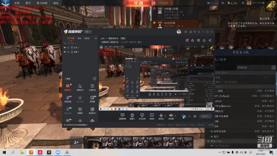Add 直播屏幕 screen capture source
Viewport: 277px width, 156px height.
point(122,116)
